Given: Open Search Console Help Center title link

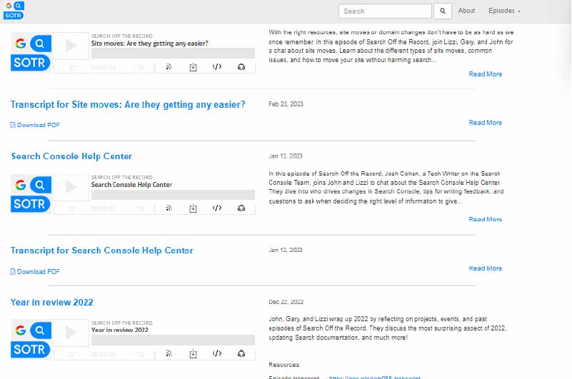Looking at the screenshot, I should [x=71, y=156].
